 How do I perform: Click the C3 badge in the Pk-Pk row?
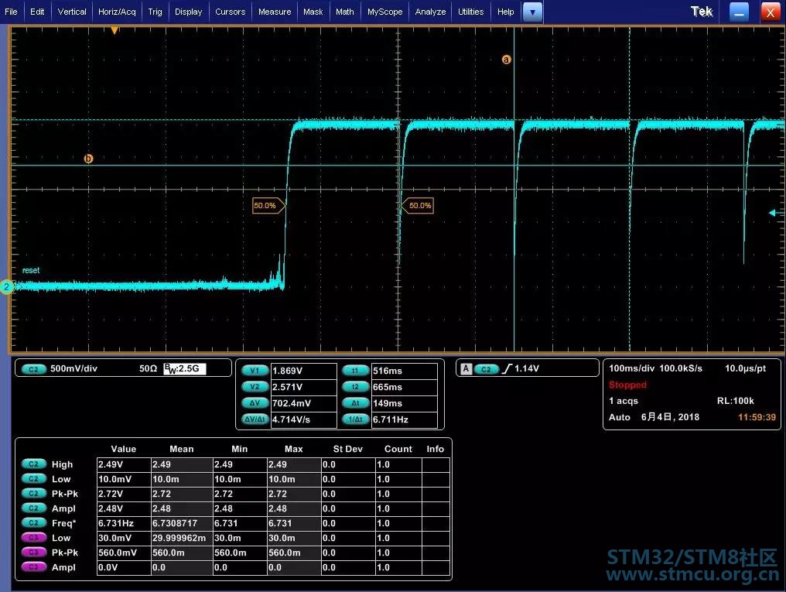(33, 553)
